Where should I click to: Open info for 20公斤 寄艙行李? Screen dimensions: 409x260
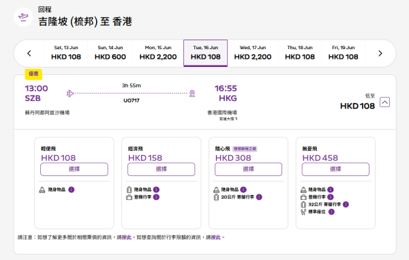(x=259, y=197)
